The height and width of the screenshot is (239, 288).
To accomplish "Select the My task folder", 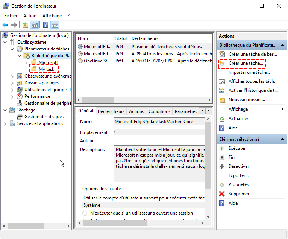I will tap(46, 69).
